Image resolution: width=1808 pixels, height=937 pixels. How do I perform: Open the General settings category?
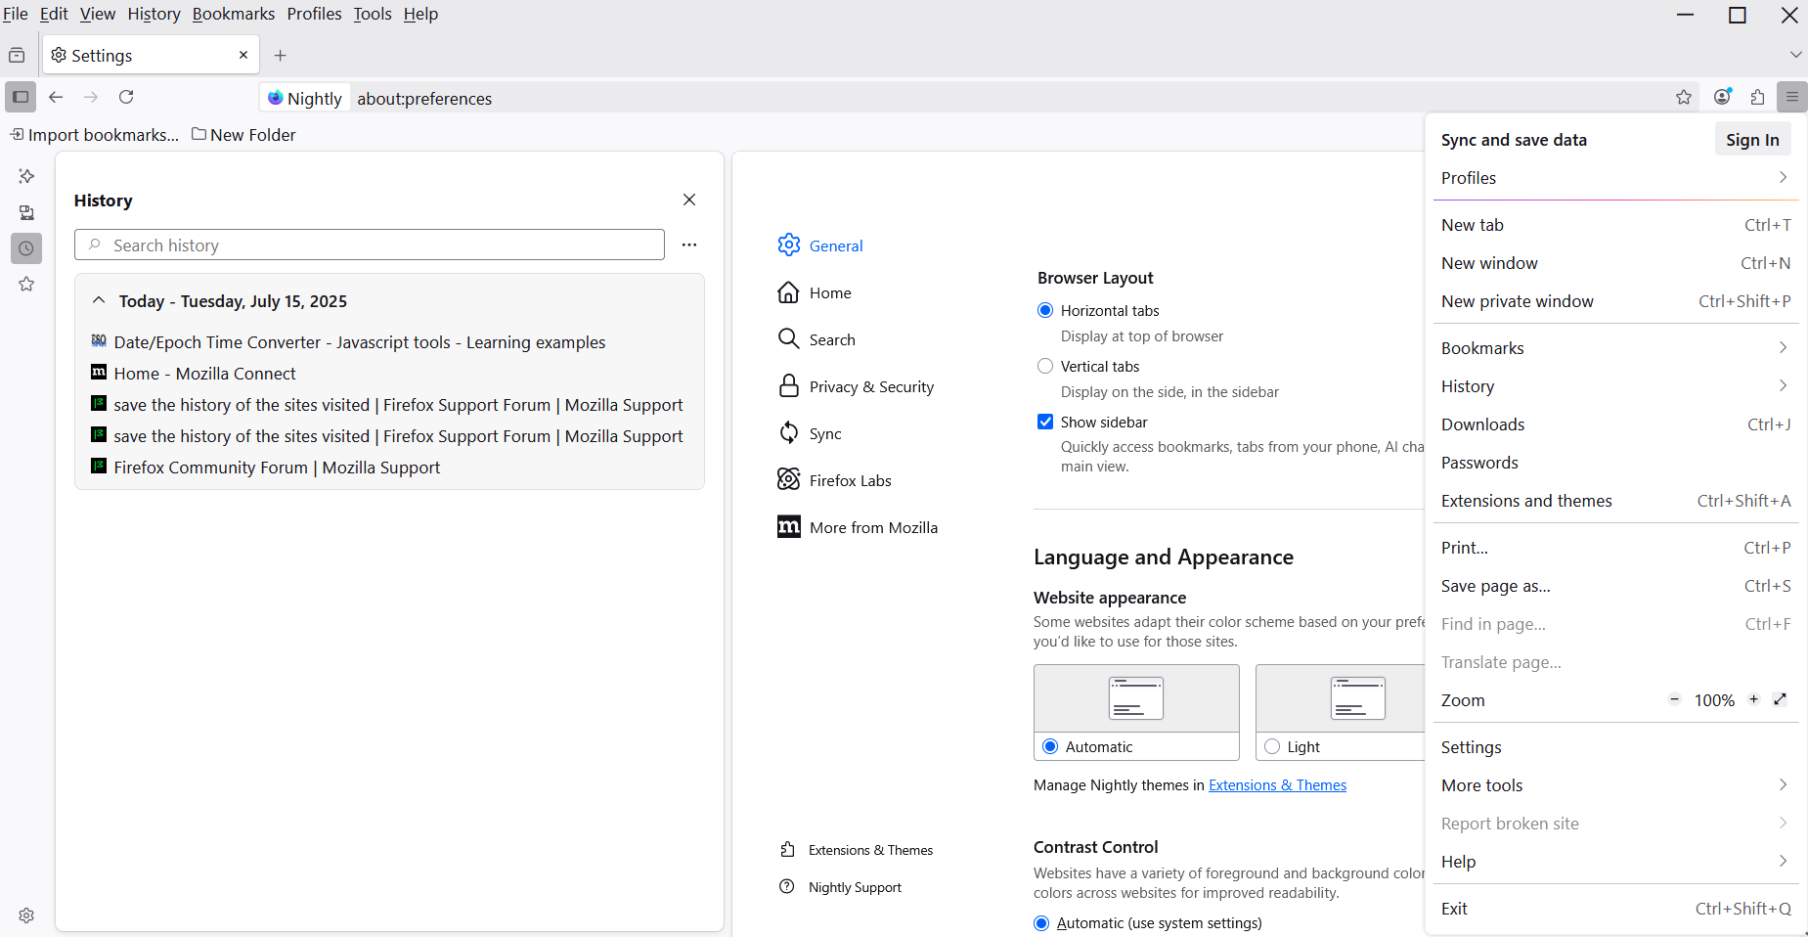click(x=820, y=245)
